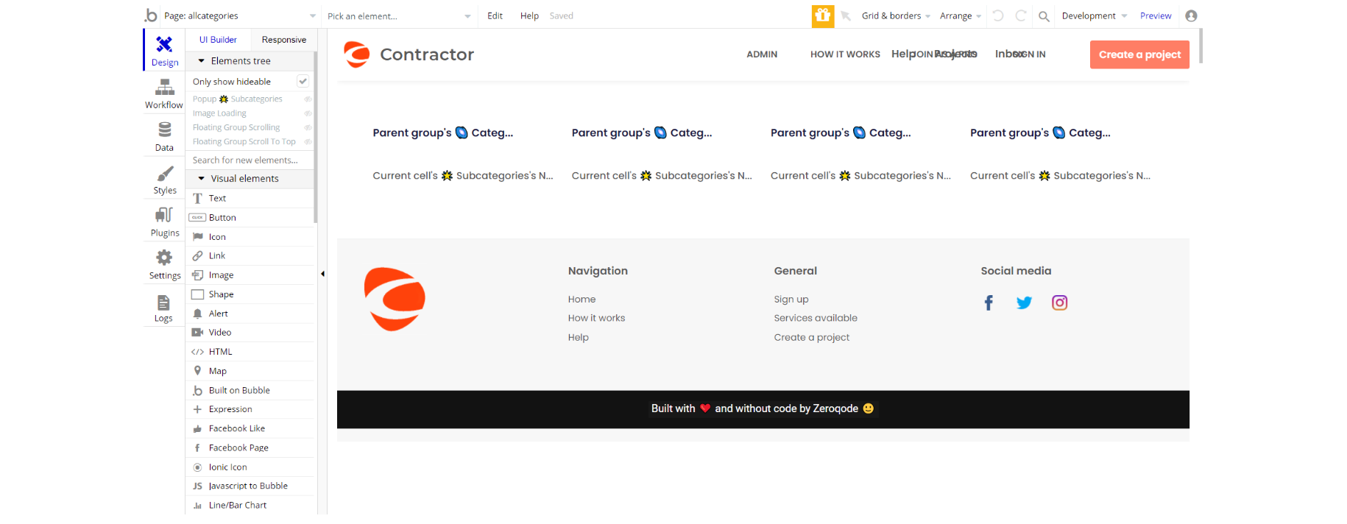Add a Shape visual element

coord(251,294)
